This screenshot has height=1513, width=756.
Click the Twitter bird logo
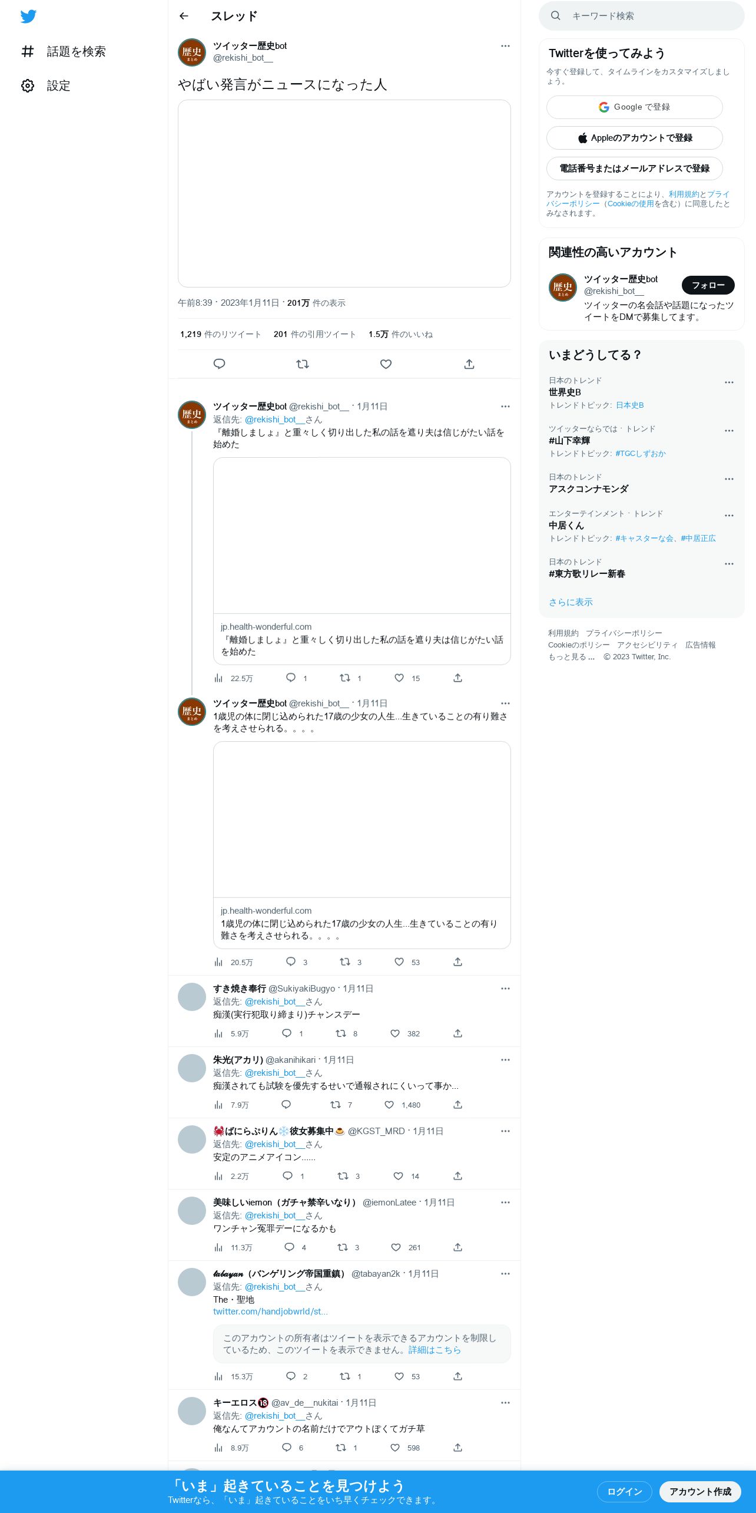(28, 16)
